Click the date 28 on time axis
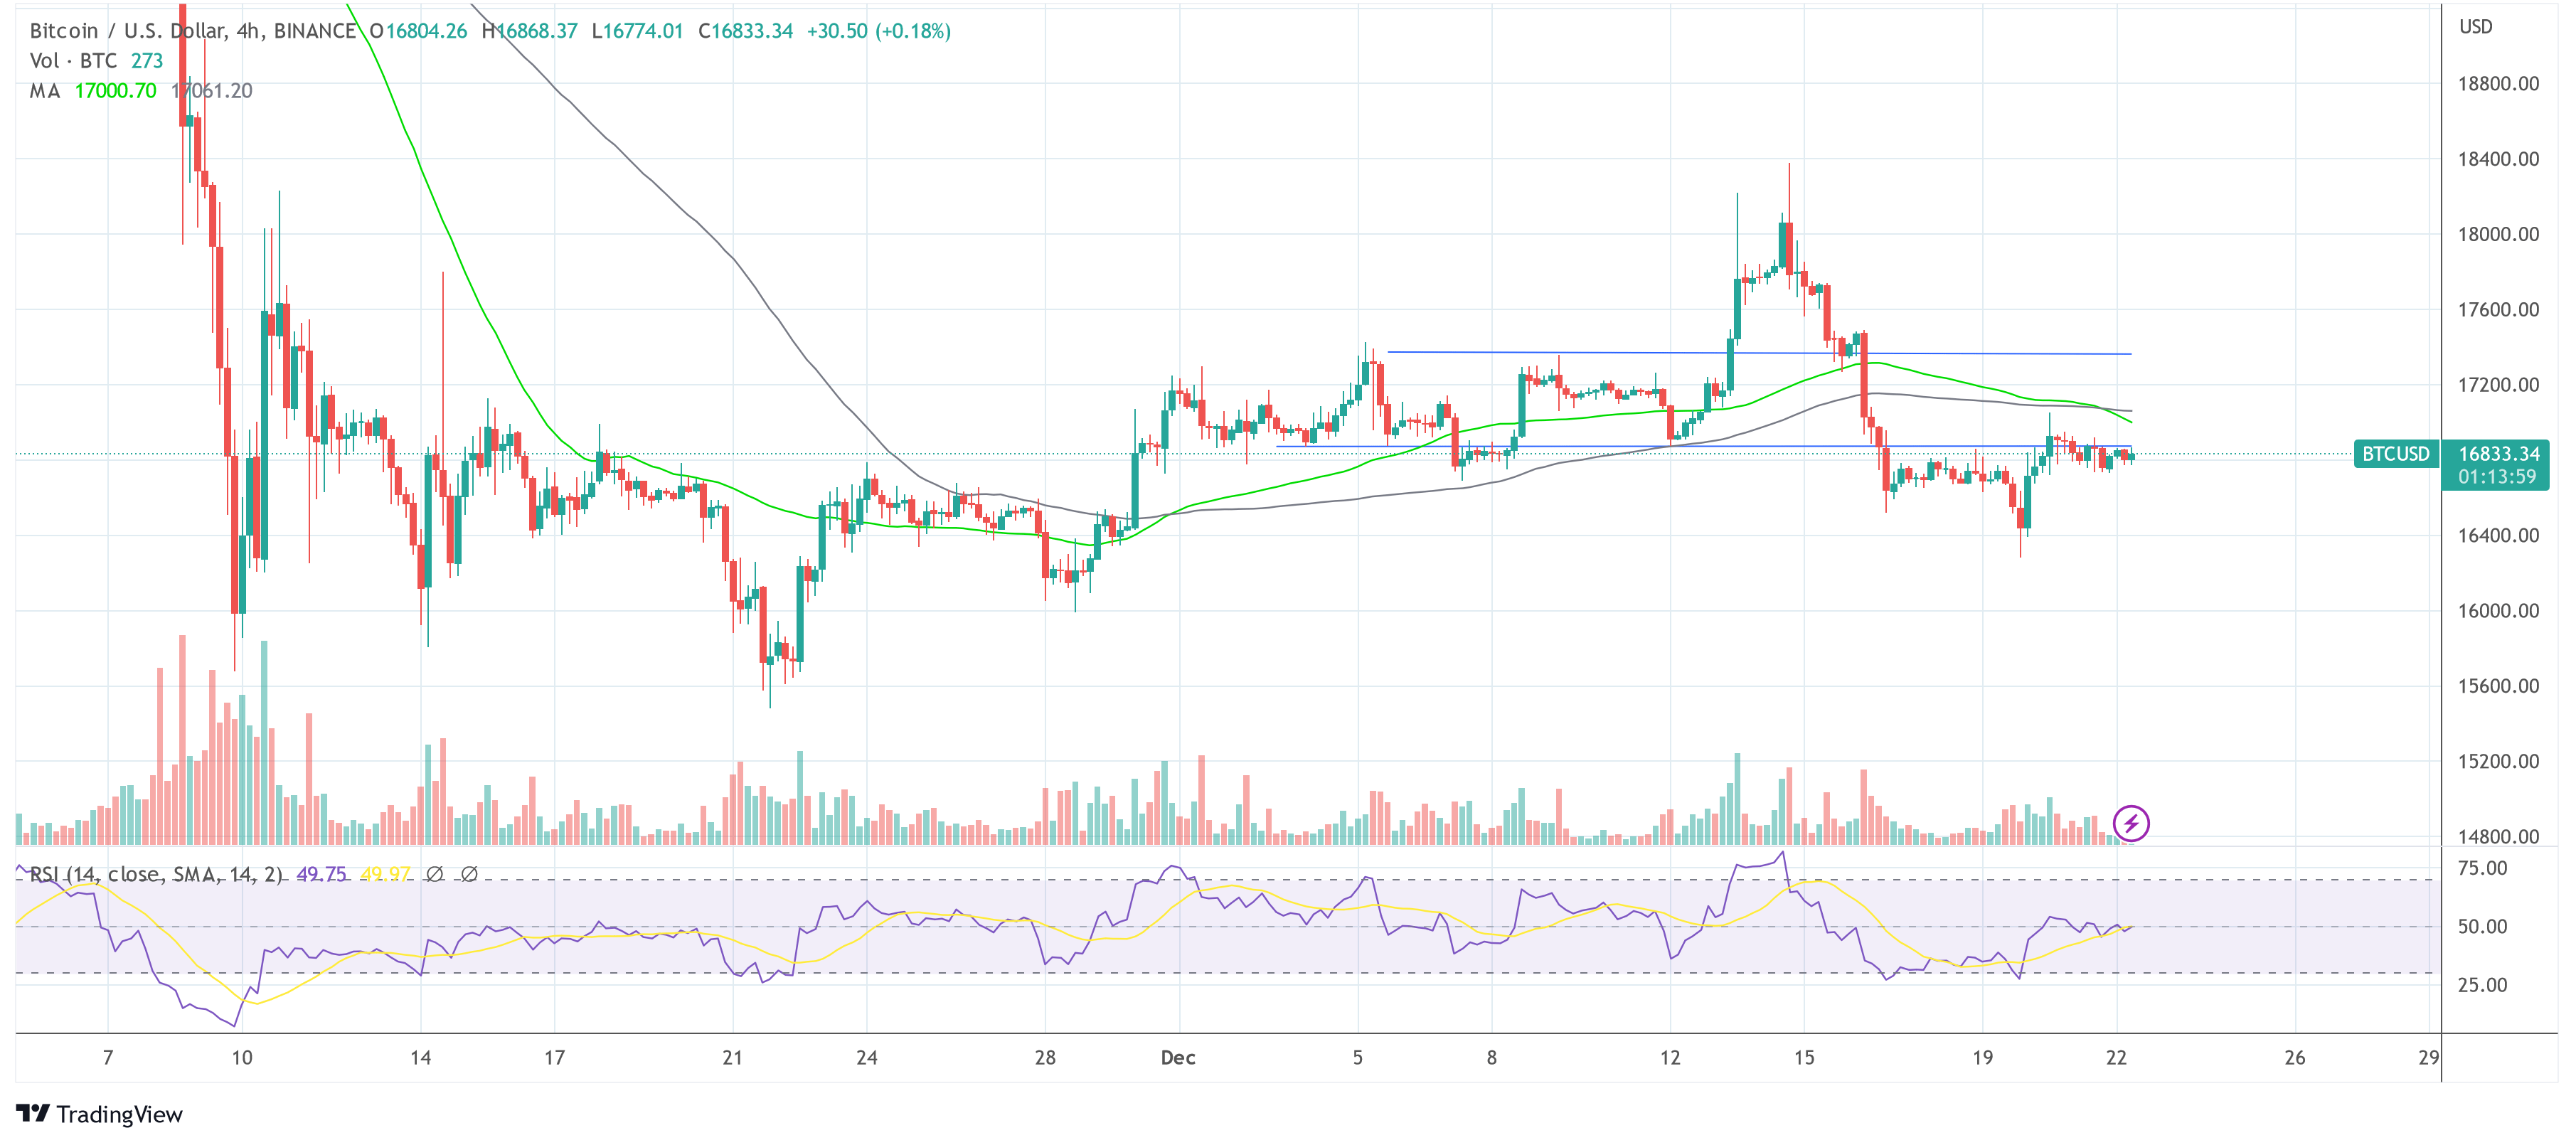Viewport: 2576px width, 1145px height. tap(1045, 1058)
